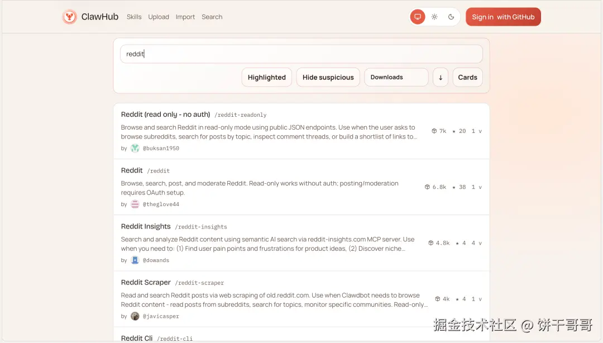Click the ClawHub lobster logo icon
603x343 pixels.
[69, 17]
